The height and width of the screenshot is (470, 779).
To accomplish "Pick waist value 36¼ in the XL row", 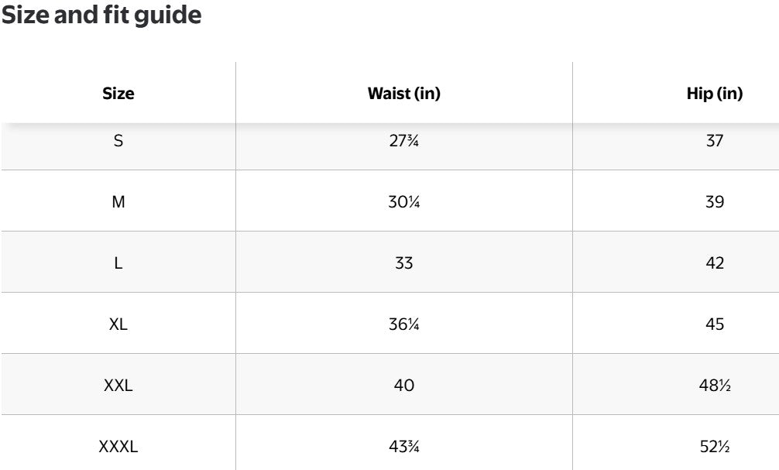I will tap(403, 324).
